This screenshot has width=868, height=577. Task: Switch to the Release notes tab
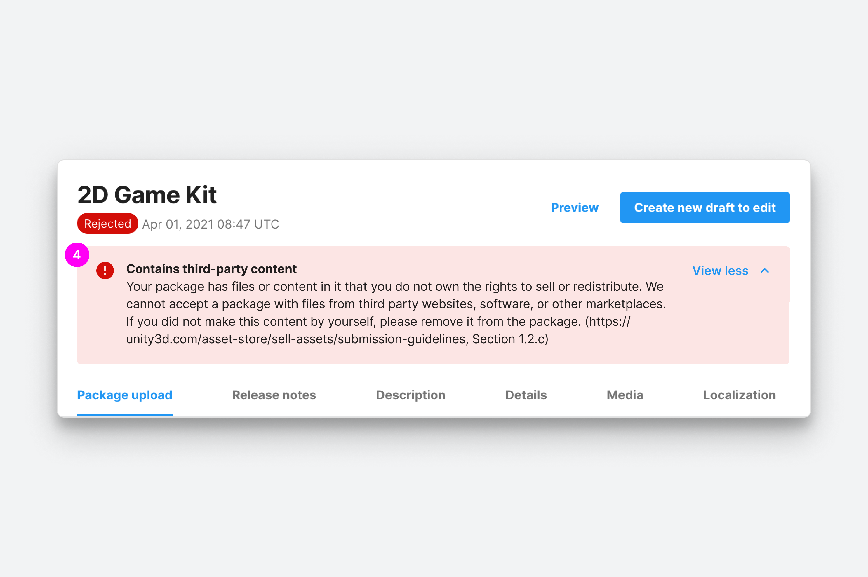[274, 395]
